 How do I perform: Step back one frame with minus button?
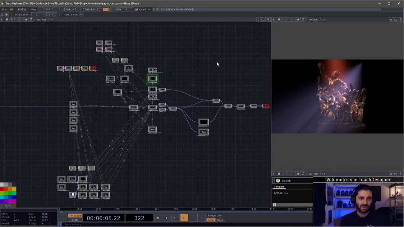click(192, 218)
